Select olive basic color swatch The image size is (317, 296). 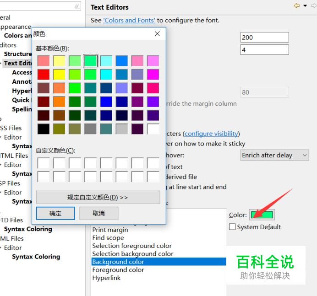(59, 129)
